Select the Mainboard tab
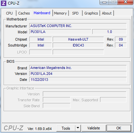Image resolution: width=134 pixels, height=133 pixels. [42, 13]
